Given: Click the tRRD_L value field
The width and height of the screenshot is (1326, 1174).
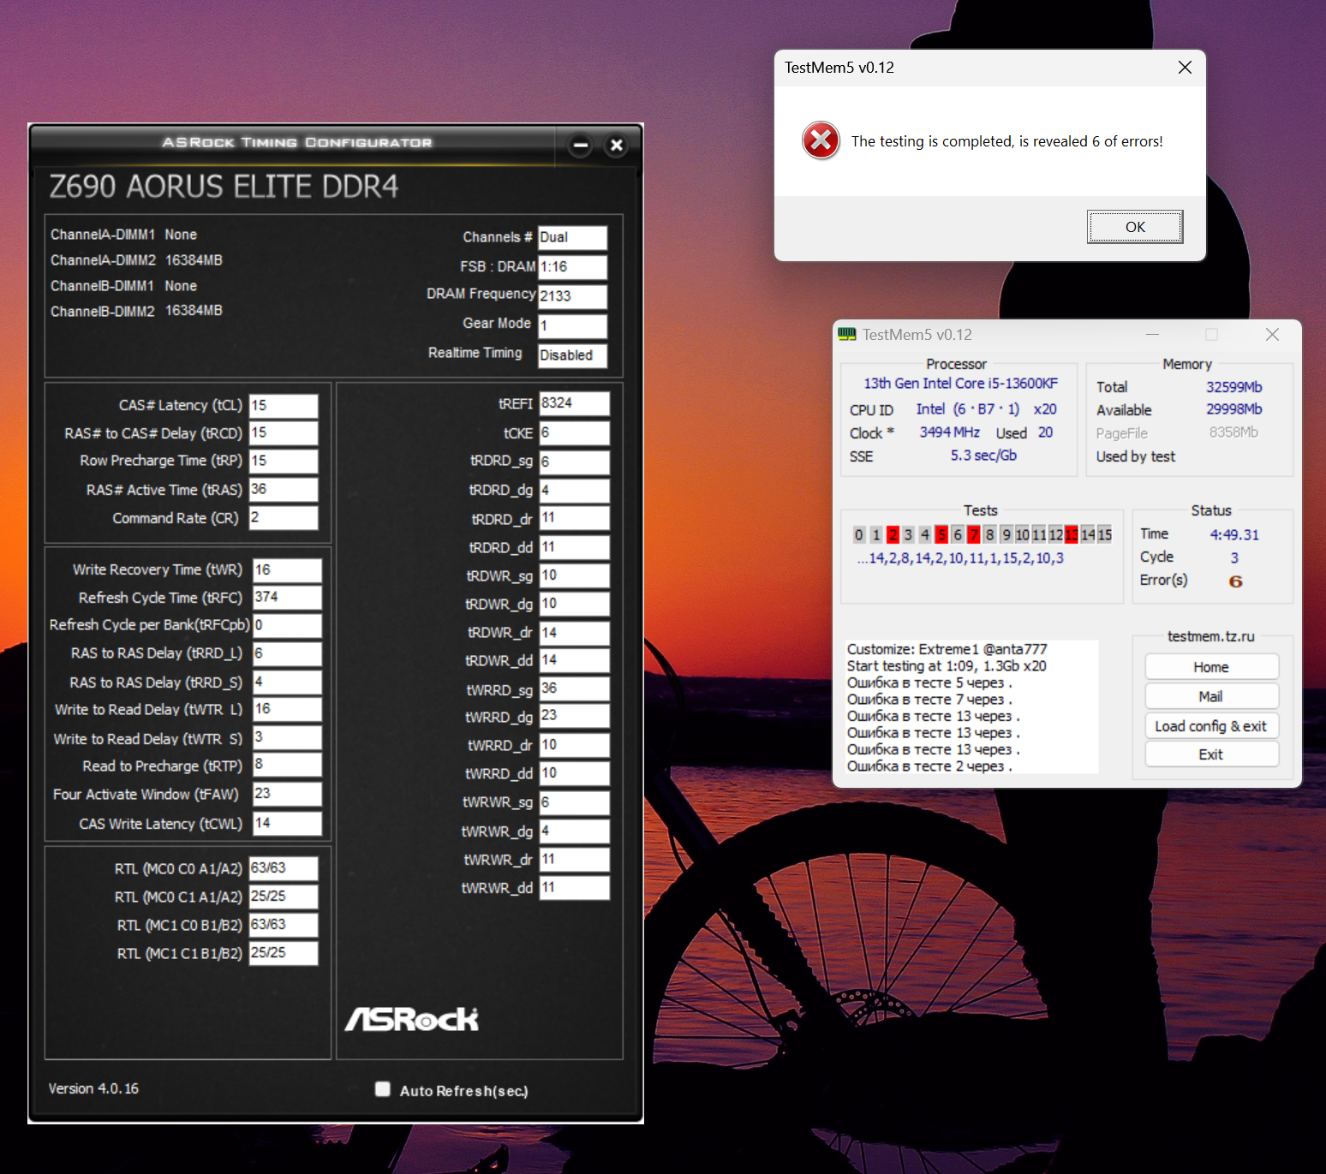Looking at the screenshot, I should (287, 654).
